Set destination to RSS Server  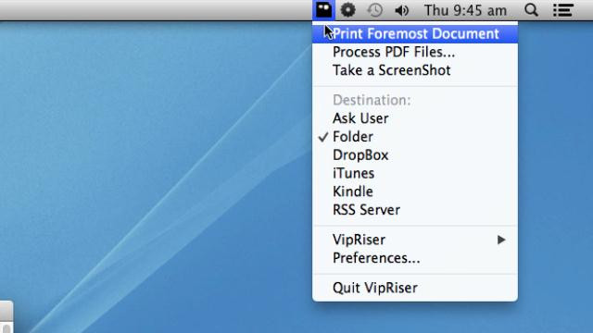point(415,210)
